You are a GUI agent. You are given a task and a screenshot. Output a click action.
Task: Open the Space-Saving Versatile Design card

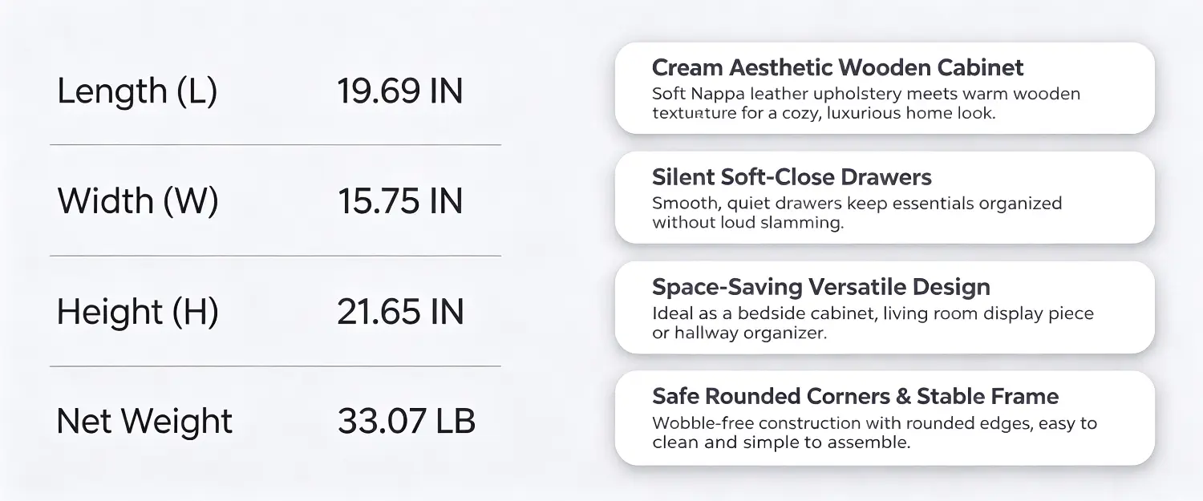click(x=885, y=308)
